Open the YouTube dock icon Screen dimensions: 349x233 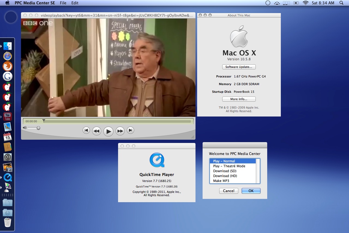tap(8, 117)
